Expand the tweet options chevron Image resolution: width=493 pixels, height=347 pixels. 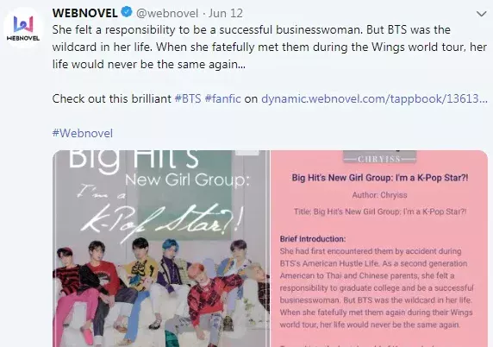pyautogui.click(x=482, y=14)
